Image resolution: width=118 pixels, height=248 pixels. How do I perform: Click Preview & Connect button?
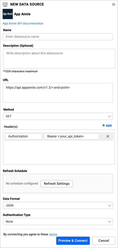[73, 240]
